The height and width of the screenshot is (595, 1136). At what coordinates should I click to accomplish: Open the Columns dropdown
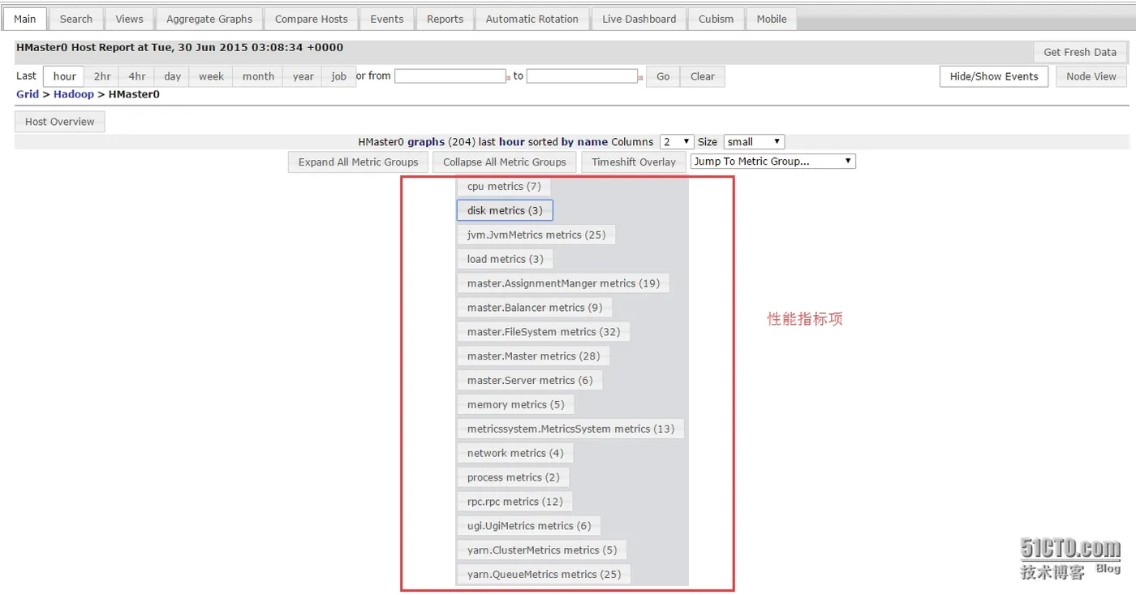(x=677, y=141)
